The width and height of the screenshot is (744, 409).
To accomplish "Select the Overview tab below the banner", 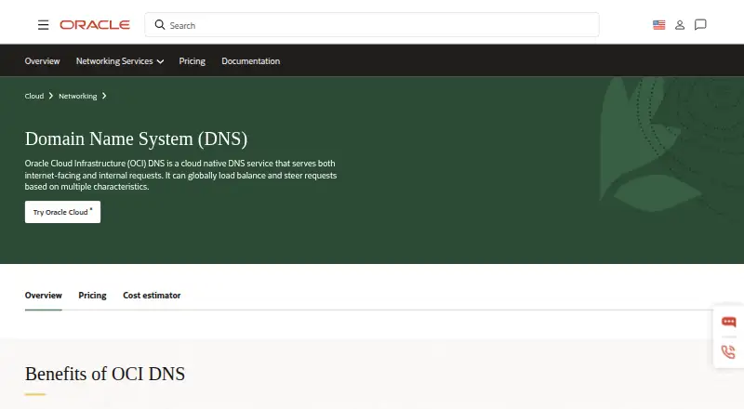I will pyautogui.click(x=43, y=295).
